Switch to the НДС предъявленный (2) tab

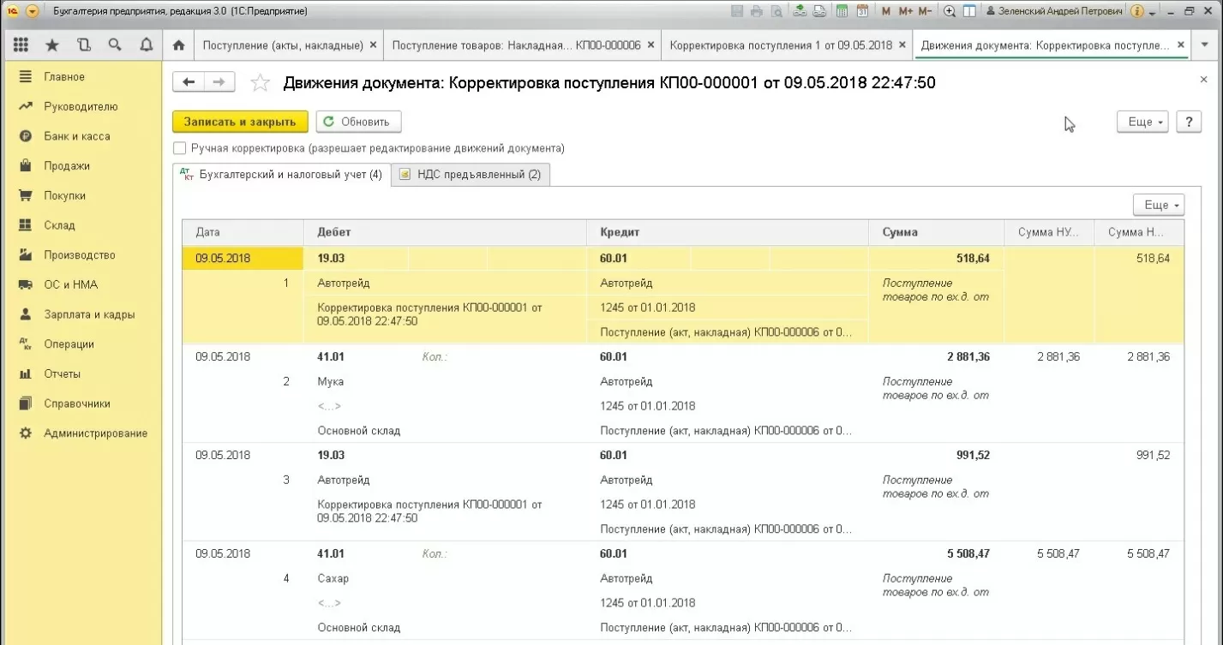pyautogui.click(x=471, y=175)
